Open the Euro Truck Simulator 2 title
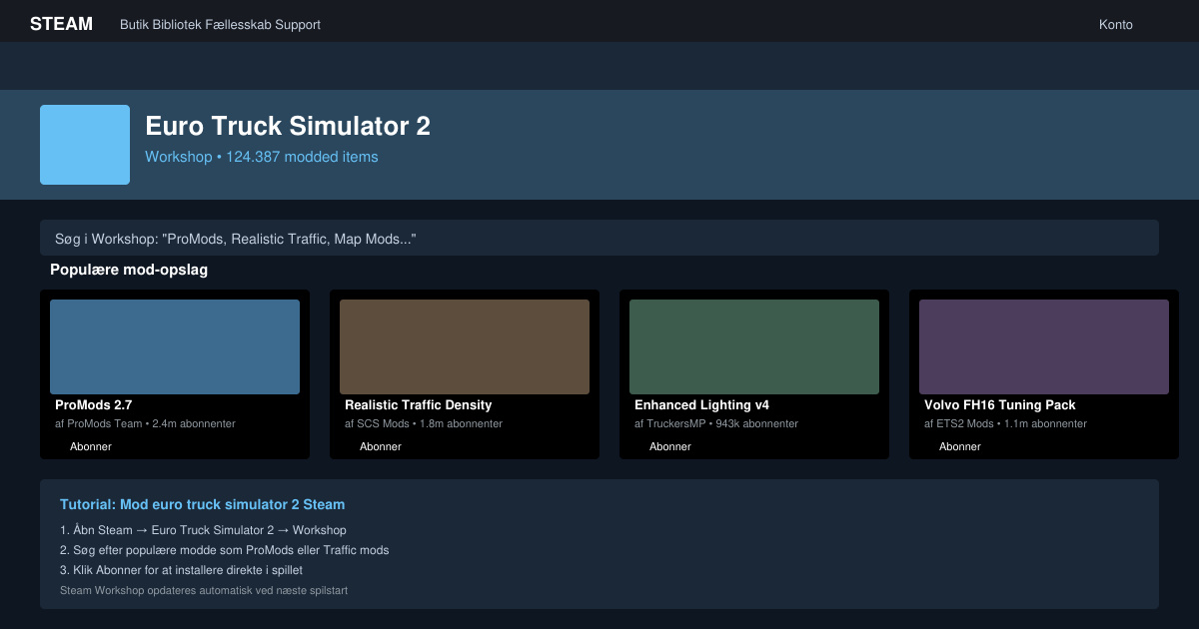This screenshot has height=629, width=1199. (288, 126)
